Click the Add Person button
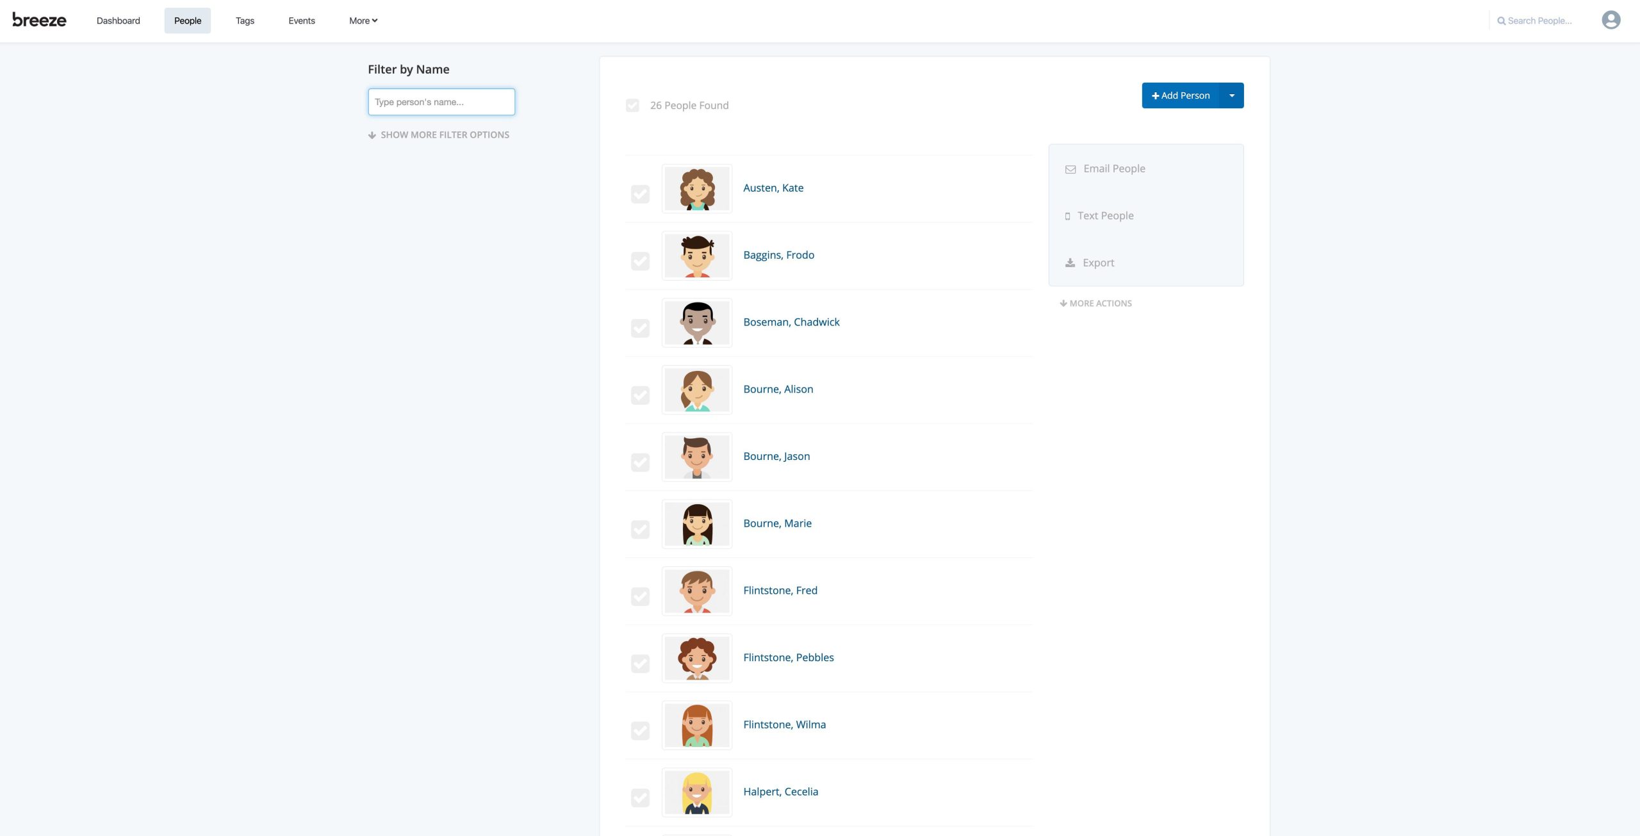Screen dimensions: 1640x836 pyautogui.click(x=1180, y=95)
